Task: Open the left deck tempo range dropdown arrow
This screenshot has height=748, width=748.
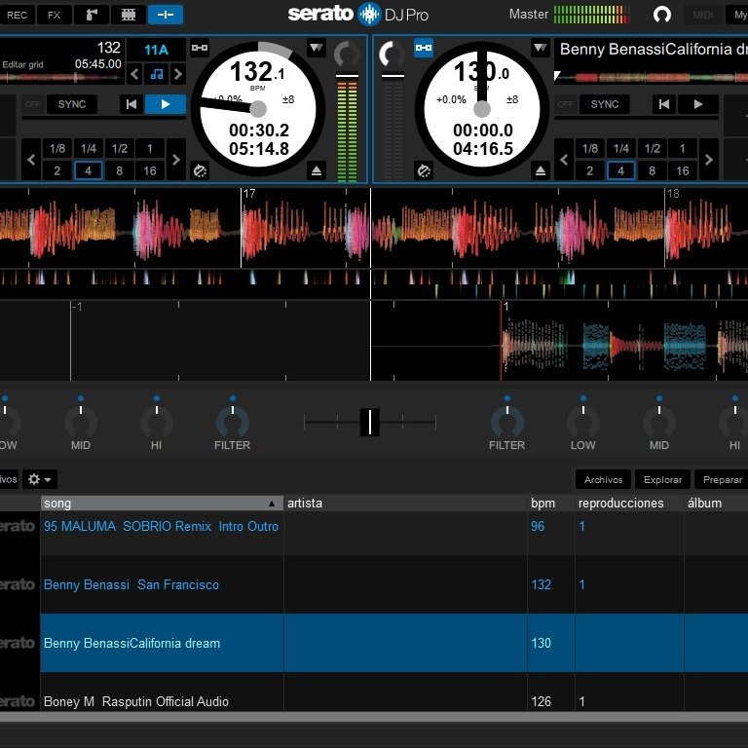Action: [x=316, y=48]
